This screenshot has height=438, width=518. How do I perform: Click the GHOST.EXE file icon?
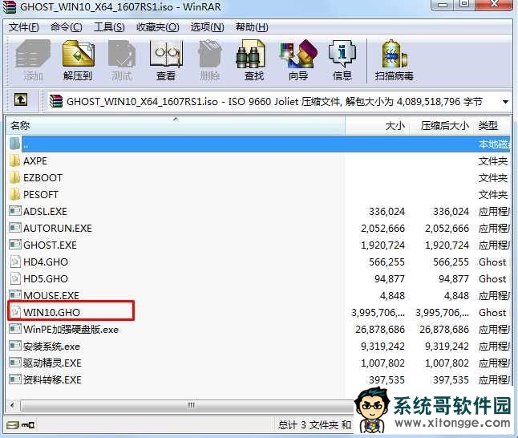coord(15,245)
